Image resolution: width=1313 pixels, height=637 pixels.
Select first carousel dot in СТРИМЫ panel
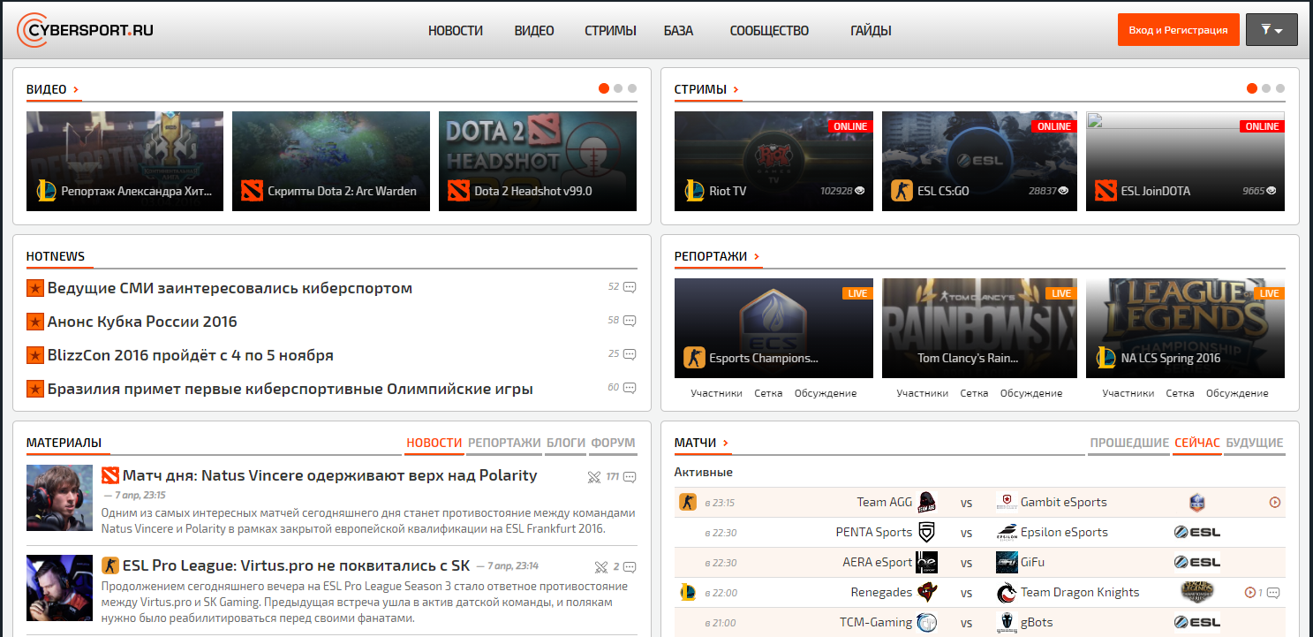point(1252,88)
